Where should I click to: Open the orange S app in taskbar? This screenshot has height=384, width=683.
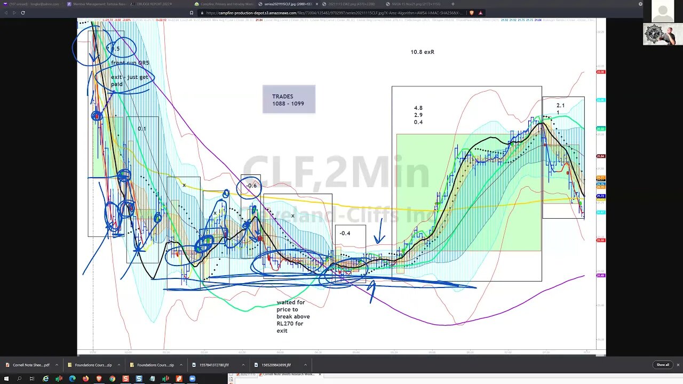[x=126, y=379]
